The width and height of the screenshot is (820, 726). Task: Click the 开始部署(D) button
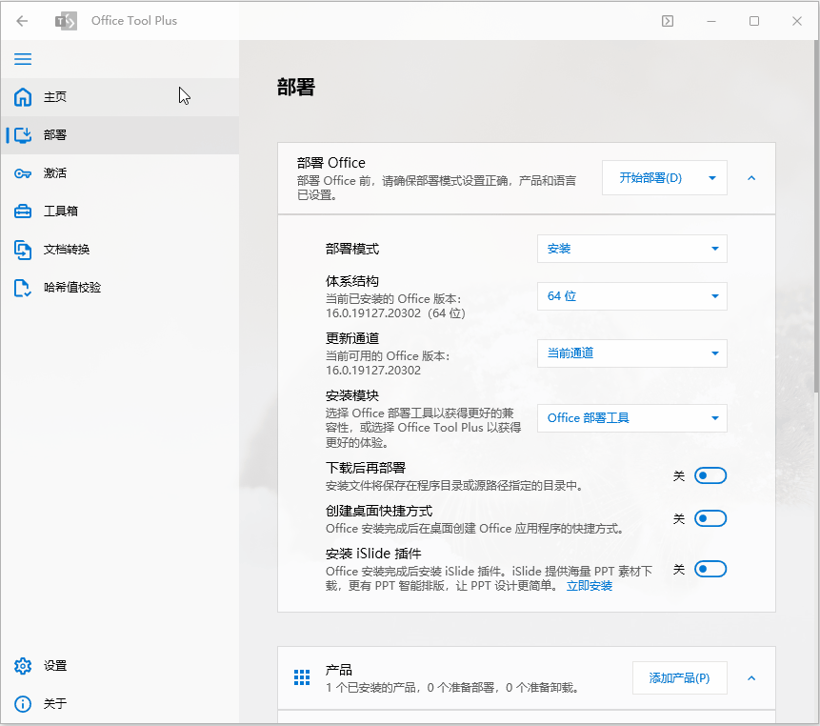point(650,178)
